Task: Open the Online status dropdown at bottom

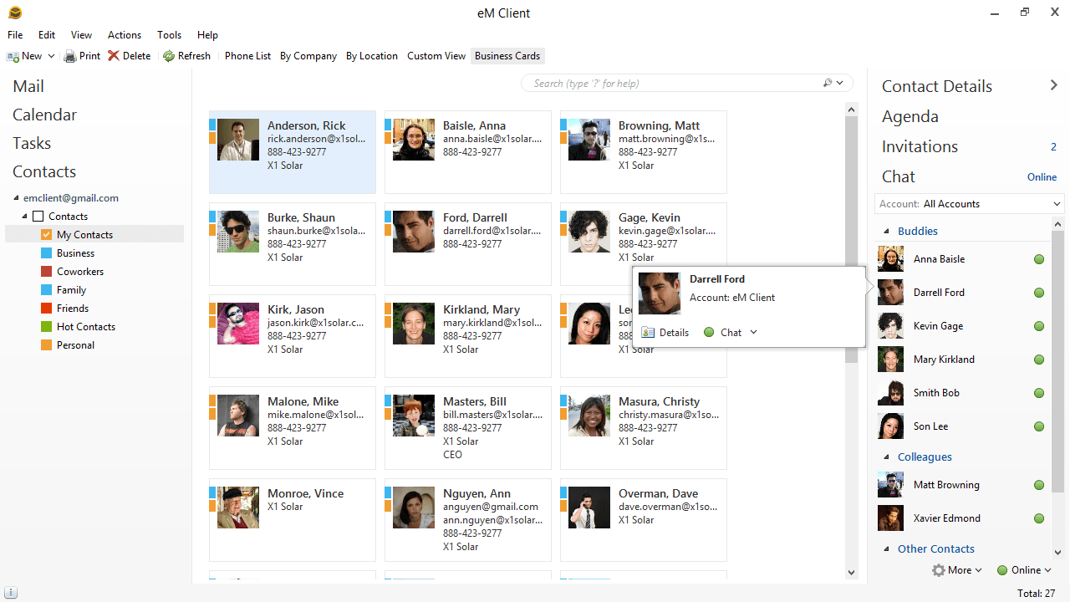Action: 1025,570
